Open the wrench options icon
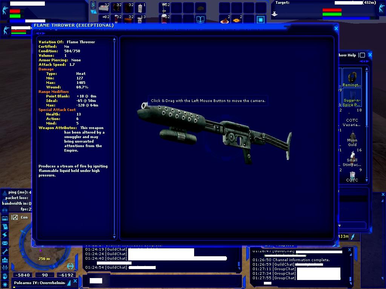The height and width of the screenshot is (289, 386). pos(5,251)
